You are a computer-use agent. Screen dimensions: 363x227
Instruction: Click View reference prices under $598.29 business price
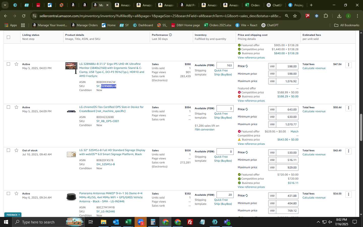coord(251,101)
